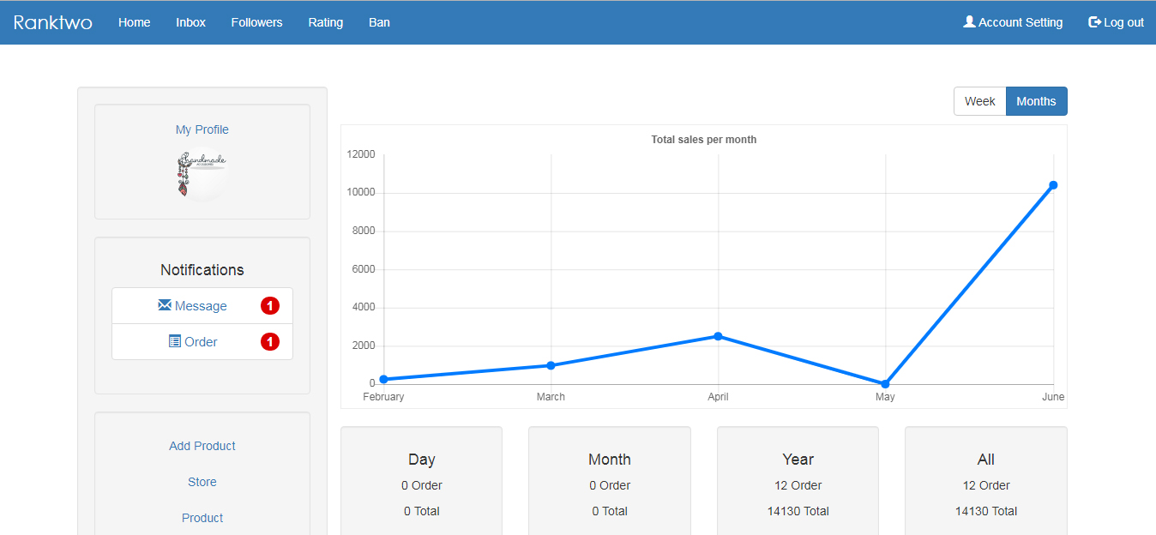Click the red Message notification badge
This screenshot has width=1156, height=535.
tap(270, 306)
